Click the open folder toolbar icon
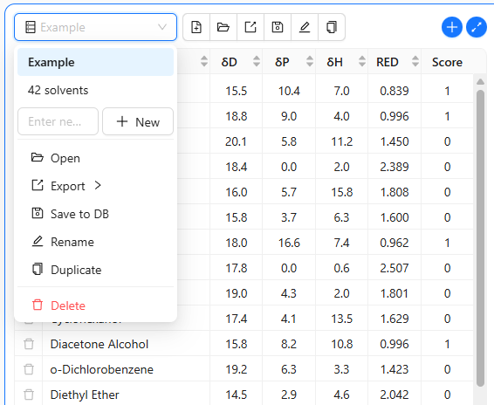 point(223,27)
